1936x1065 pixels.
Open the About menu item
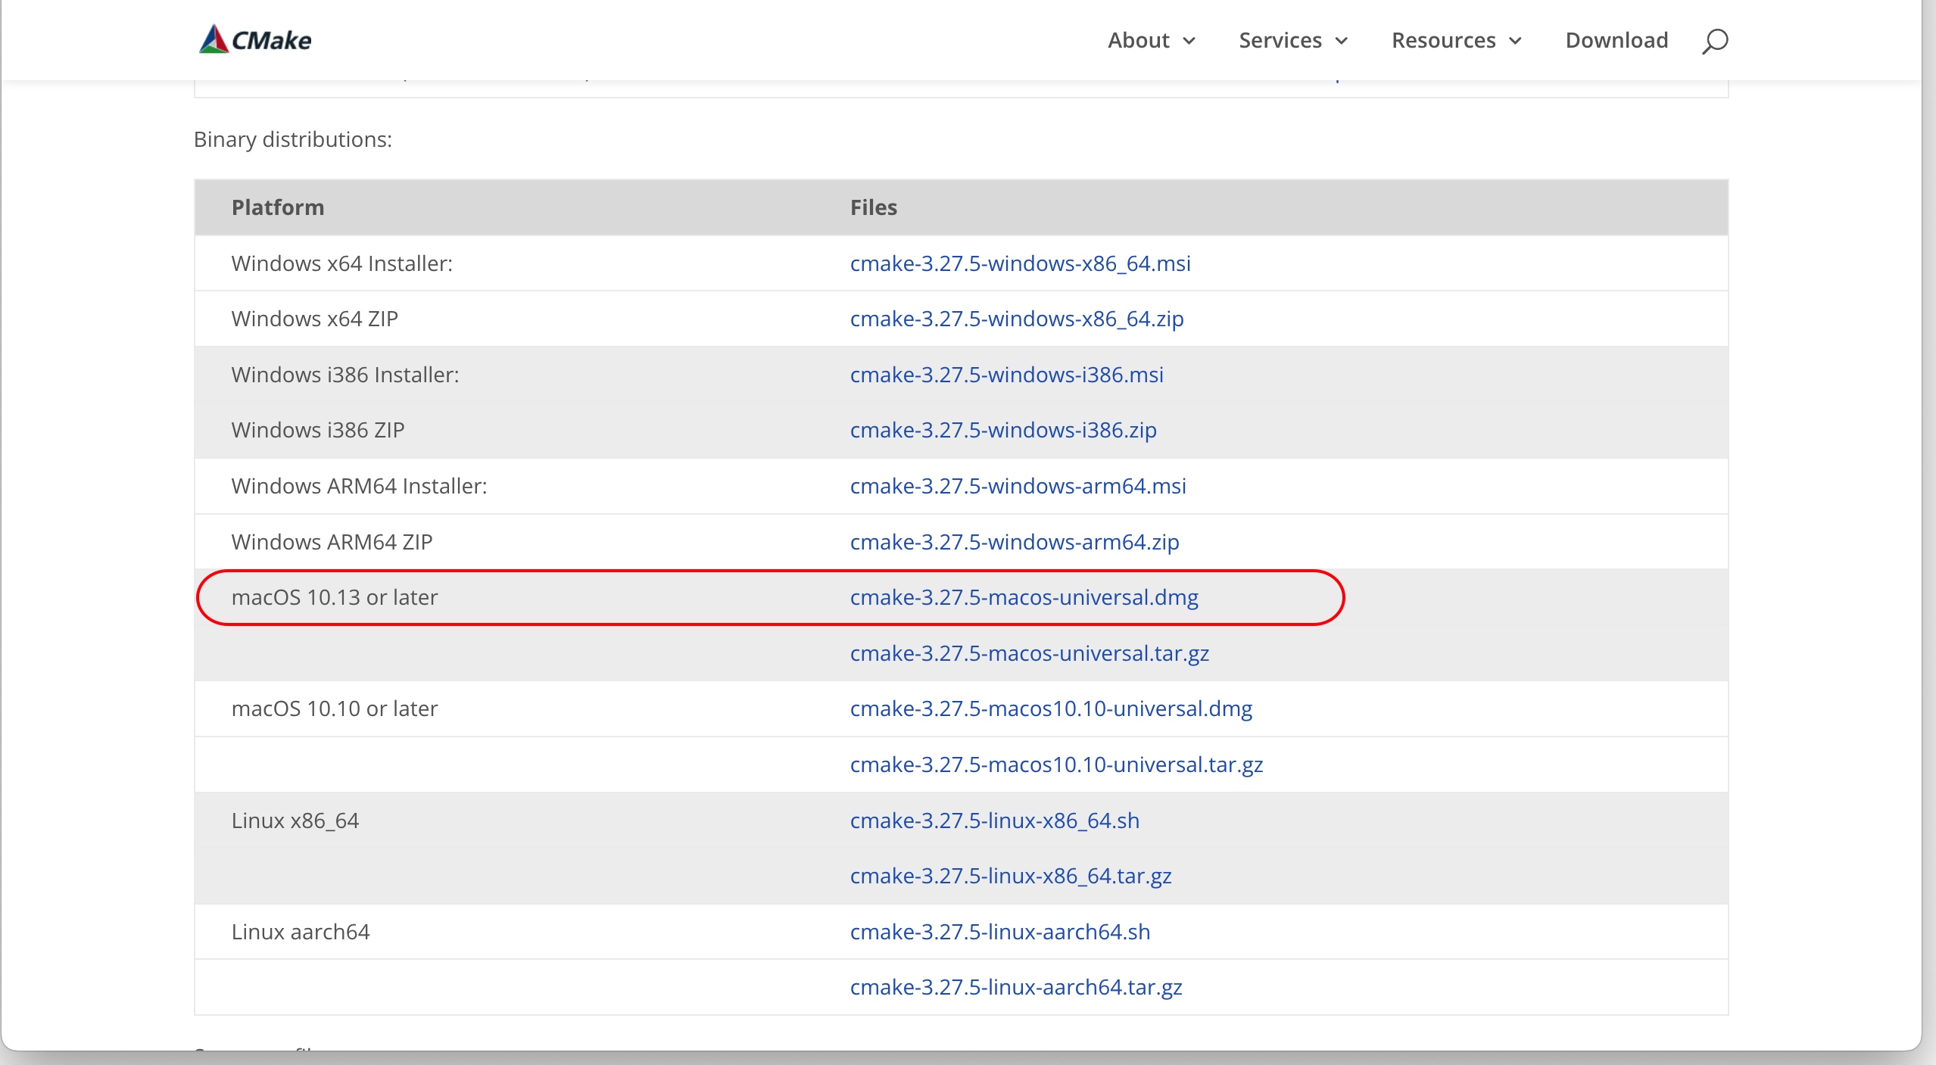coord(1138,40)
